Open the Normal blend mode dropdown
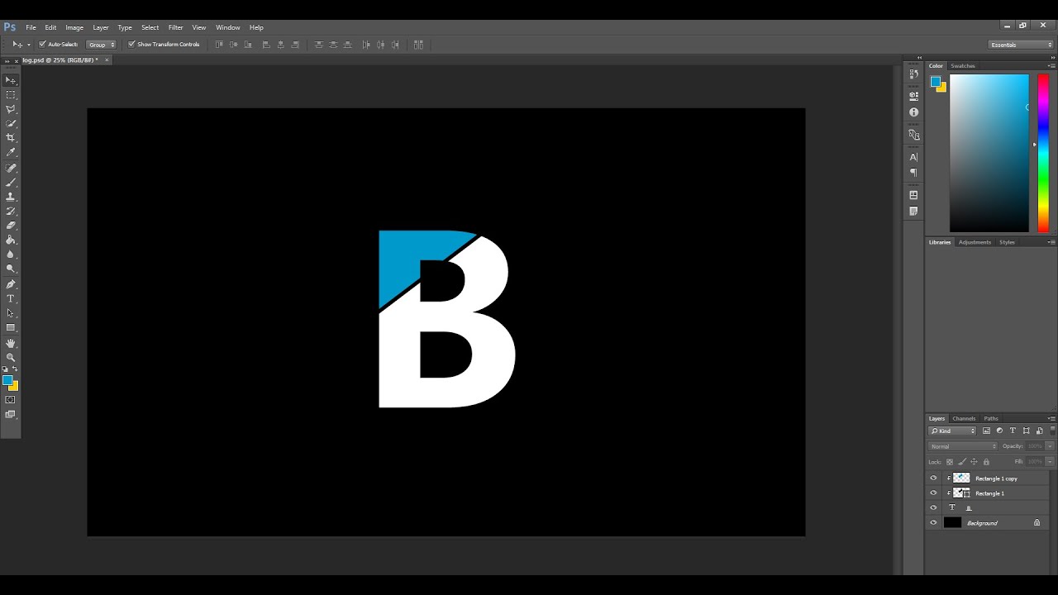The height and width of the screenshot is (595, 1058). point(963,446)
